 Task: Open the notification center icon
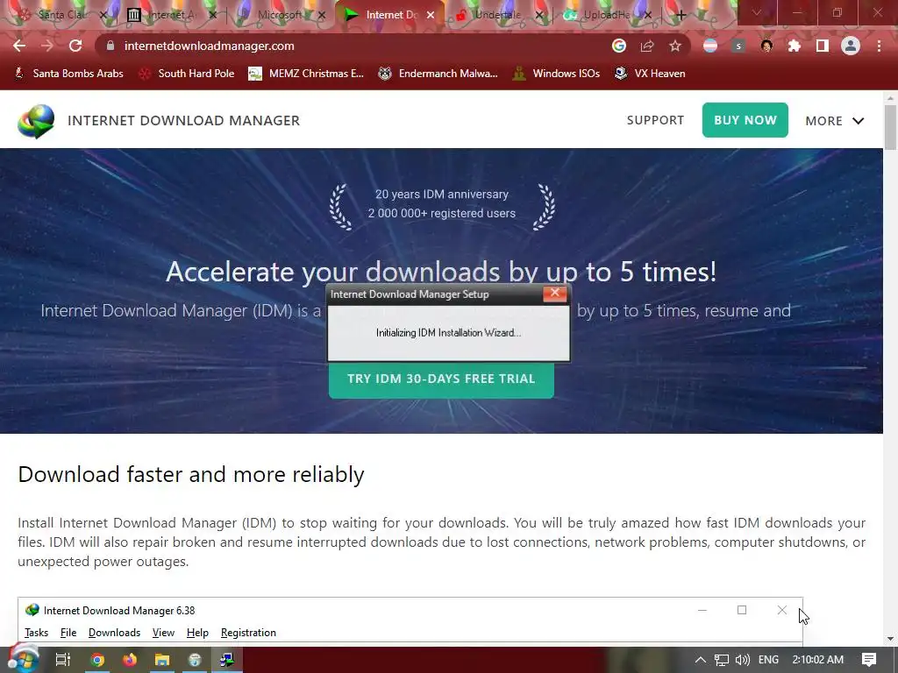tap(869, 660)
